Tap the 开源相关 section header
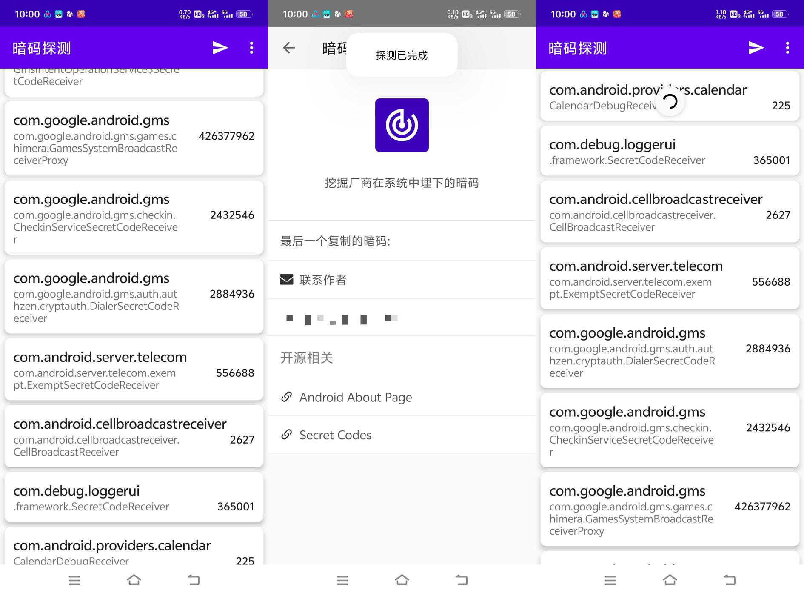 pos(306,358)
